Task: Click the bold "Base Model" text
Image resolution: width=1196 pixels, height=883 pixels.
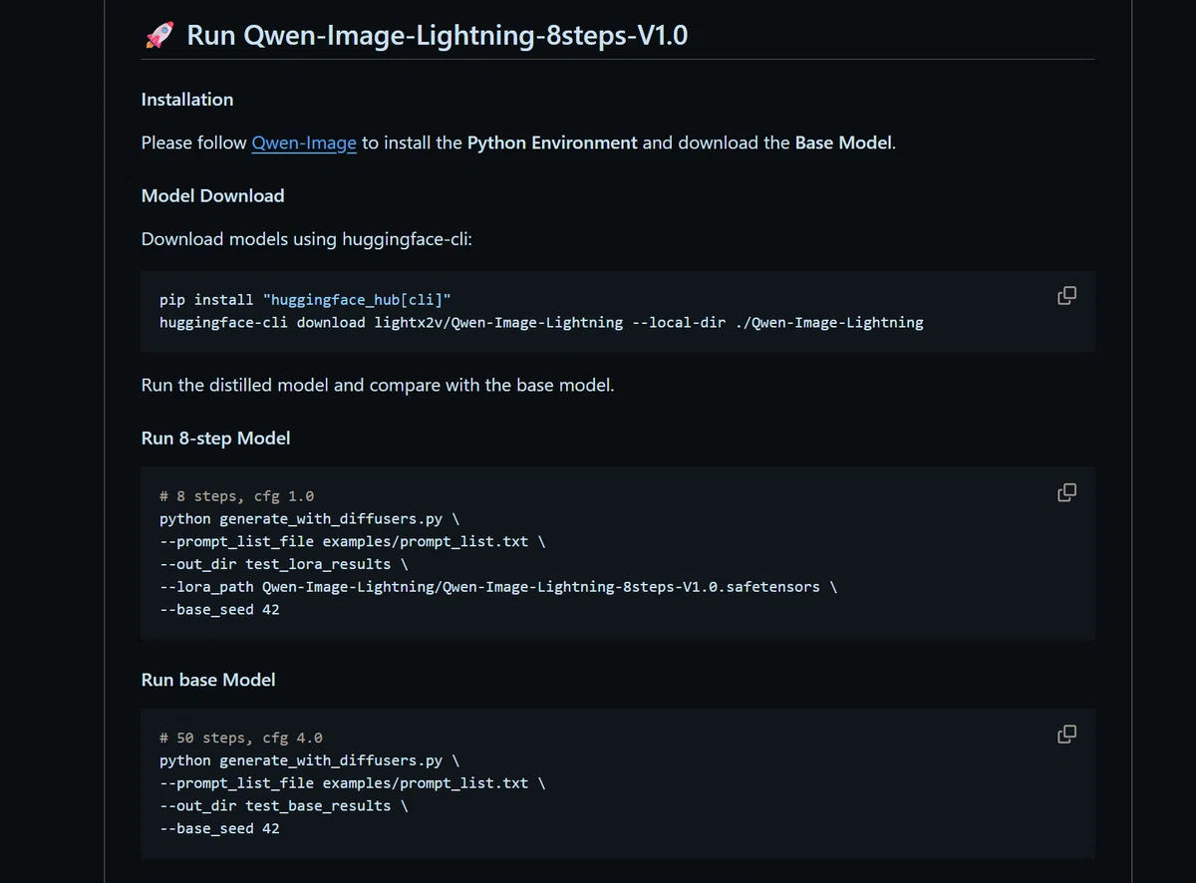Action: (843, 143)
